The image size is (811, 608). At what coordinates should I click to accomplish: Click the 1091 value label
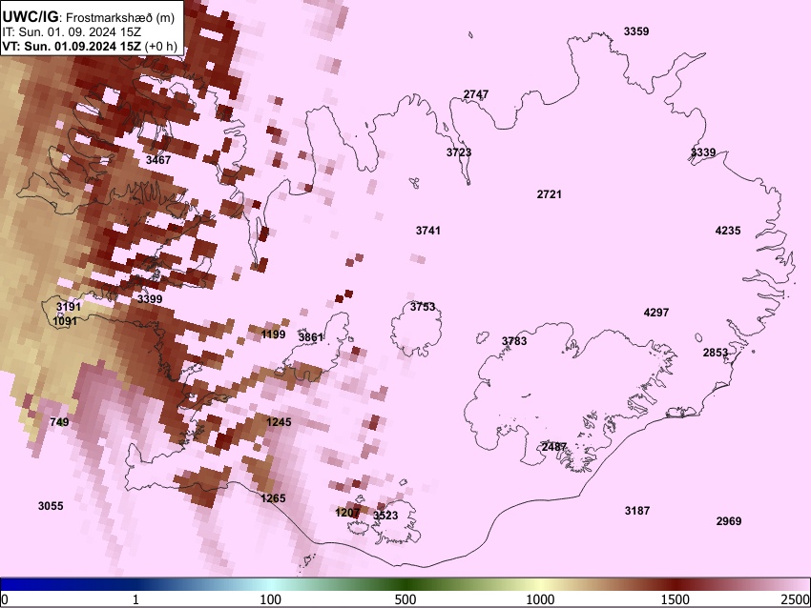click(65, 321)
